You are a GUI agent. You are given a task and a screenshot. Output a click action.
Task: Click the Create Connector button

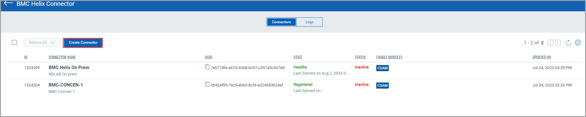(83, 42)
